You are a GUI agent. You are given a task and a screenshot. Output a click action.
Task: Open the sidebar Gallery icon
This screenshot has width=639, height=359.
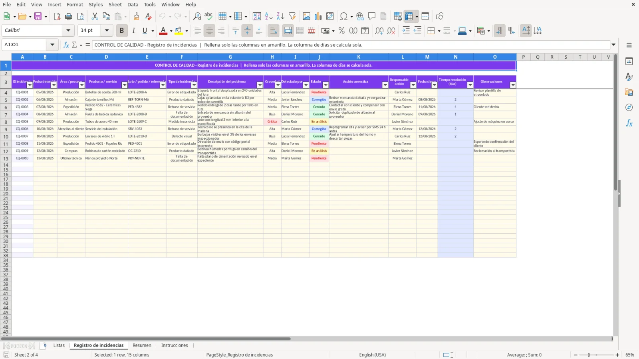point(629,92)
